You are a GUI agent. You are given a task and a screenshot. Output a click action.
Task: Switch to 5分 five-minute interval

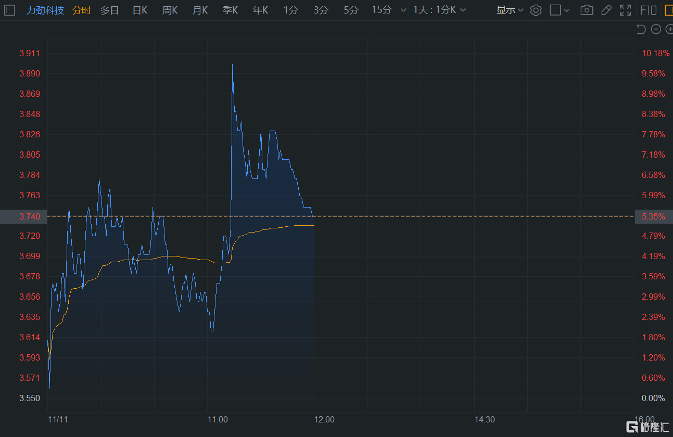click(351, 10)
